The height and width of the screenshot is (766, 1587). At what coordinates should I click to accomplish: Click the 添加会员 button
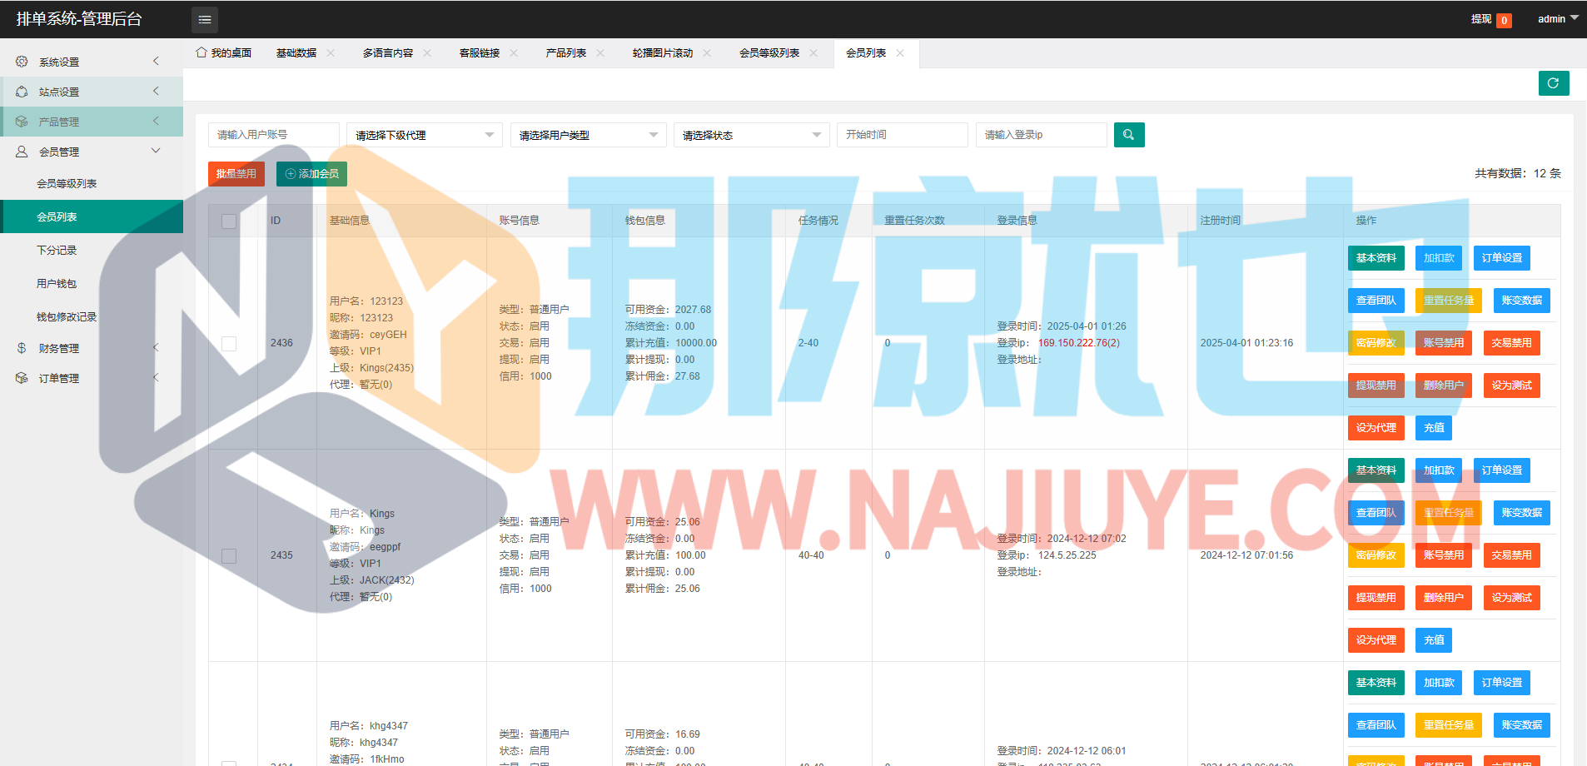[311, 174]
